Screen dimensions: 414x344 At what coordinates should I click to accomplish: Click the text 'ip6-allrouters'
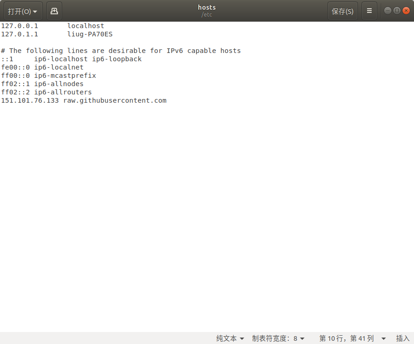pyautogui.click(x=63, y=92)
